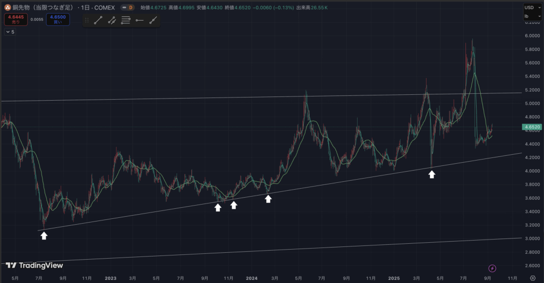This screenshot has width=544, height=283.
Task: Select the last line tool in the floating toolbar
Action: (153, 21)
